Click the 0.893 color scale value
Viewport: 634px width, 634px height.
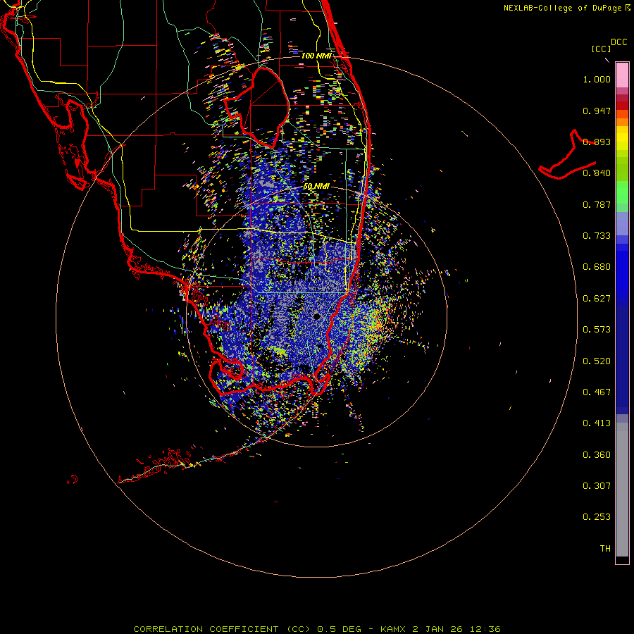597,142
